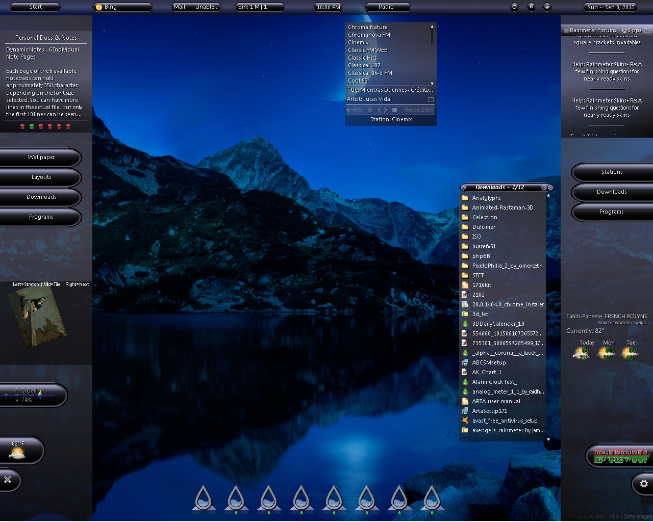Stop the radio playback
The image size is (653, 522).
point(394,110)
